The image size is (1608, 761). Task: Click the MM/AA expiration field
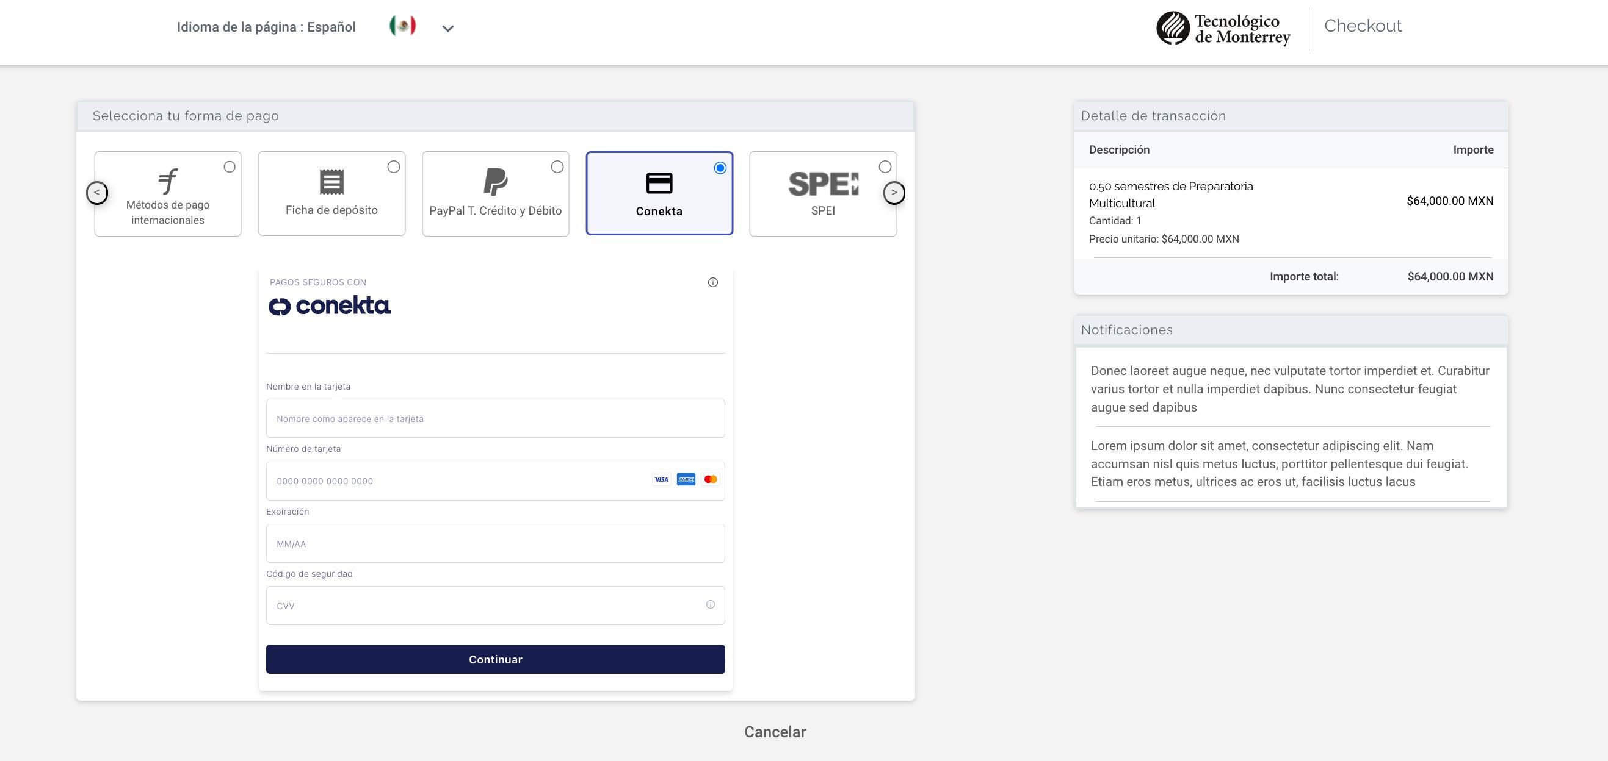(495, 543)
